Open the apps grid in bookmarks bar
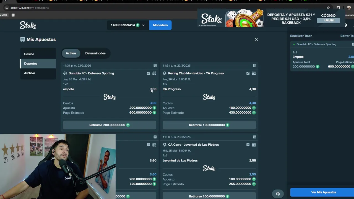 (x=13, y=15)
